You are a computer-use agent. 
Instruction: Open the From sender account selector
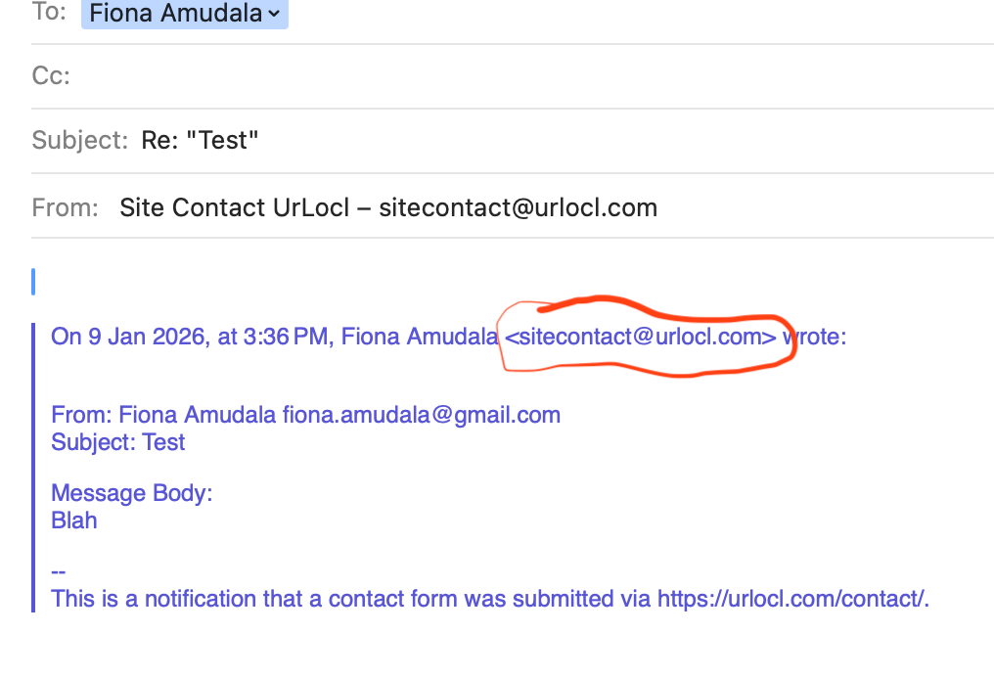388,207
